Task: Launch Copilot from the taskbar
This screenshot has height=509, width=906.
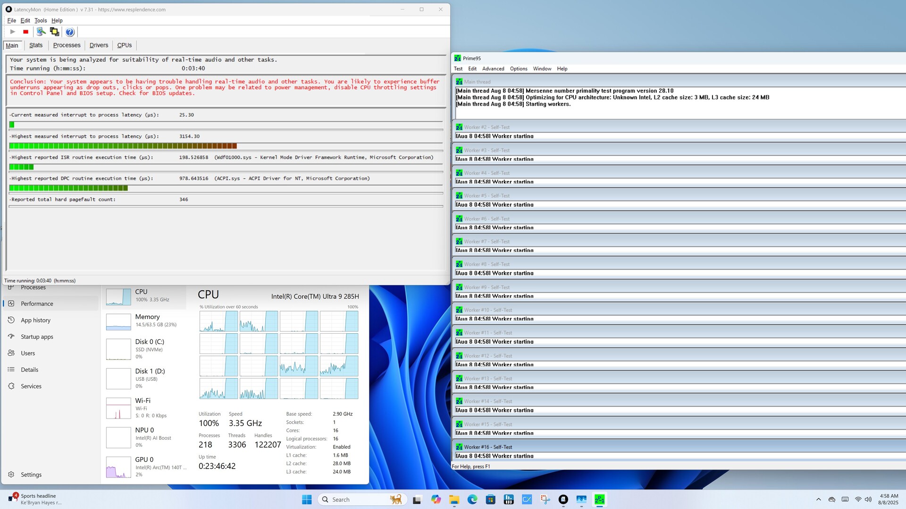Action: tap(436, 500)
